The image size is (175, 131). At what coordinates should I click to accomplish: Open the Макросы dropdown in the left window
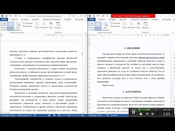58,26
